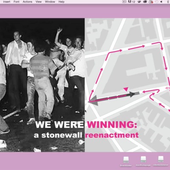The height and width of the screenshot is (170, 170).
Task: Click the "a stonewall" white subtitle text
Action: click(58, 135)
